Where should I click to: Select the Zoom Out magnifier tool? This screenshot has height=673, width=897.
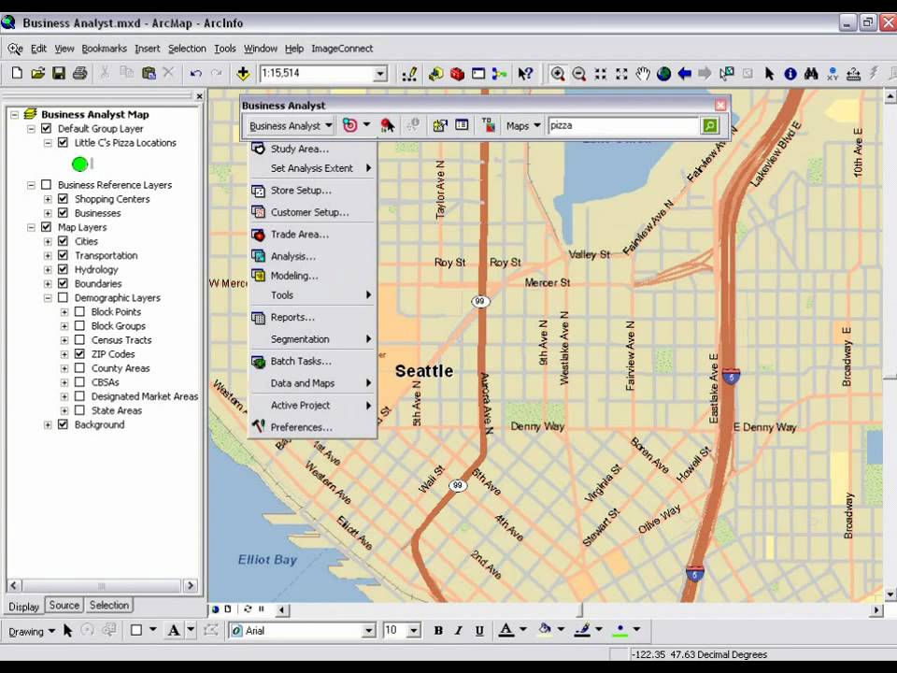click(x=578, y=74)
